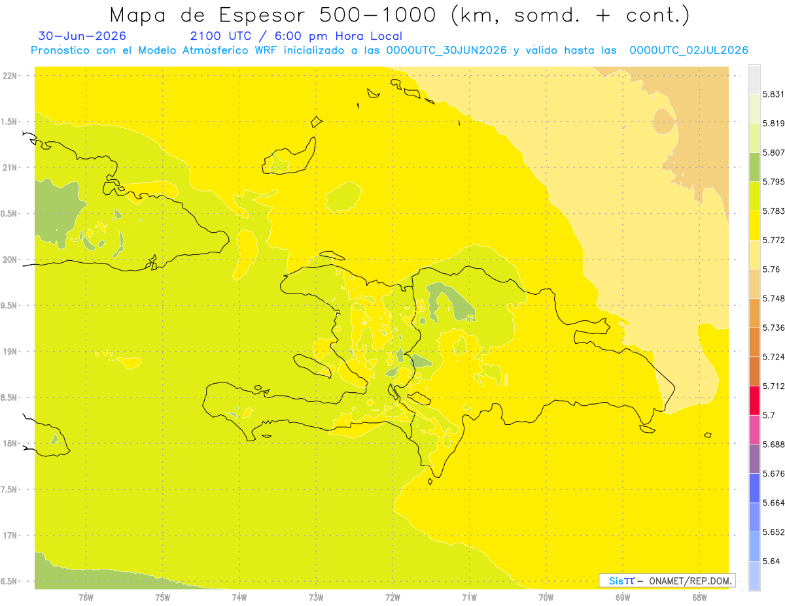Click the '5.783' legend value

point(774,211)
